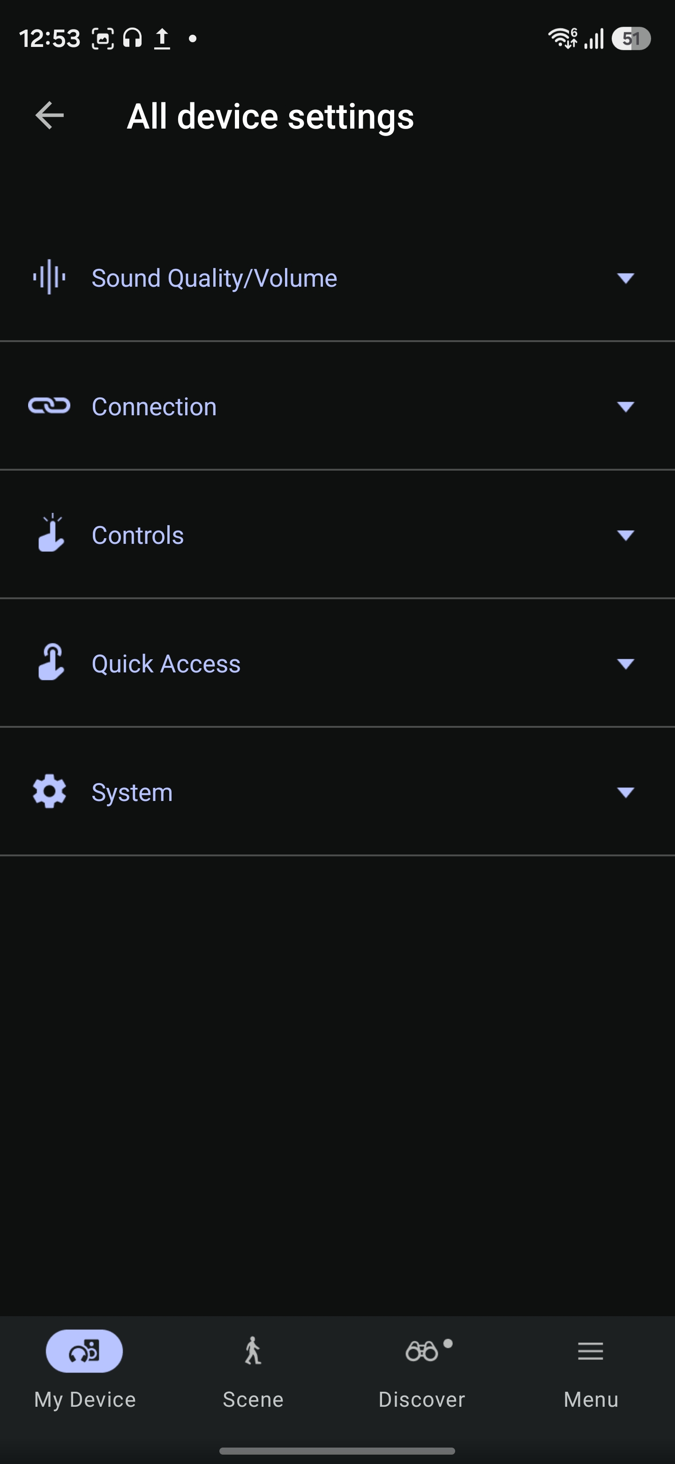Tap the System gear icon
The image size is (675, 1464).
click(x=49, y=791)
